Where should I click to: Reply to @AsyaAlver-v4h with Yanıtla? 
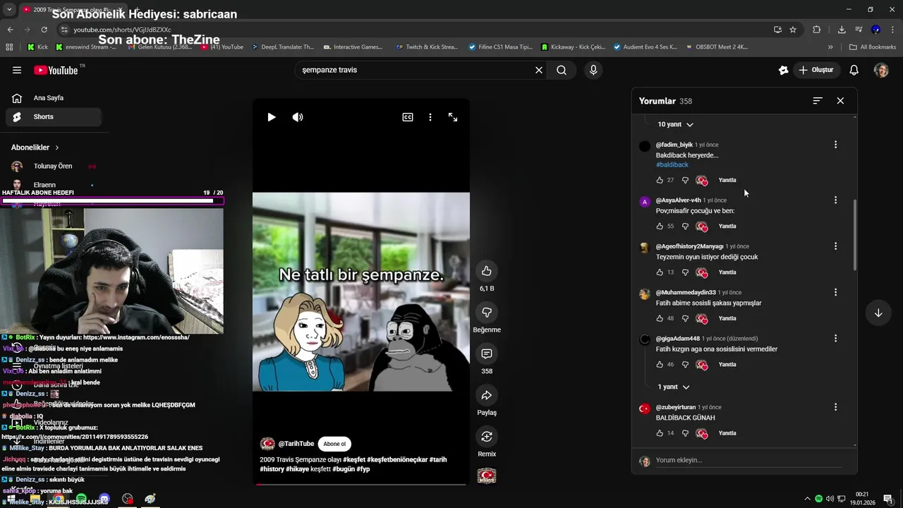(x=727, y=226)
